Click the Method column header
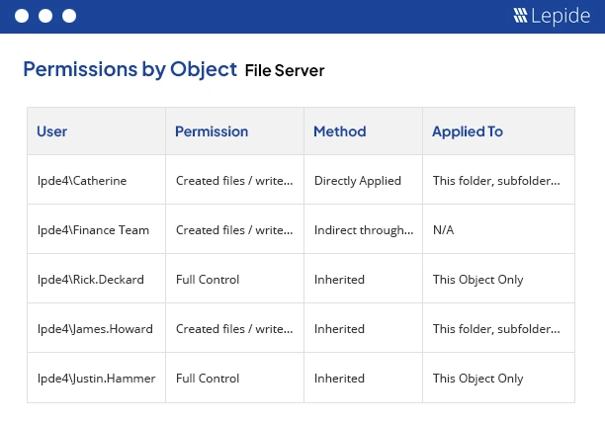Image resolution: width=605 pixels, height=425 pixels. pos(339,131)
